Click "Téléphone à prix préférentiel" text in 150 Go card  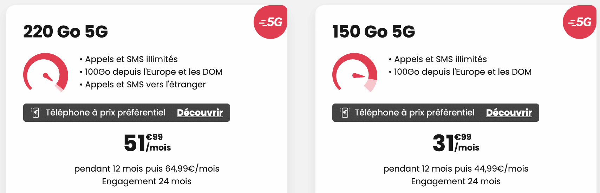click(x=415, y=113)
